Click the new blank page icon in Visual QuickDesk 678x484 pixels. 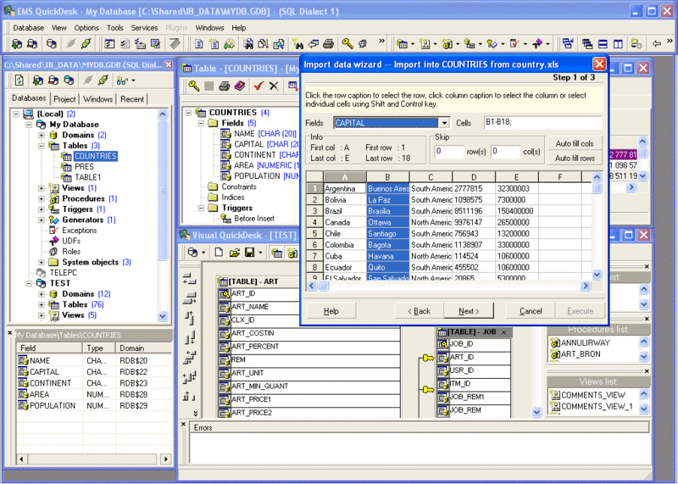coord(219,252)
